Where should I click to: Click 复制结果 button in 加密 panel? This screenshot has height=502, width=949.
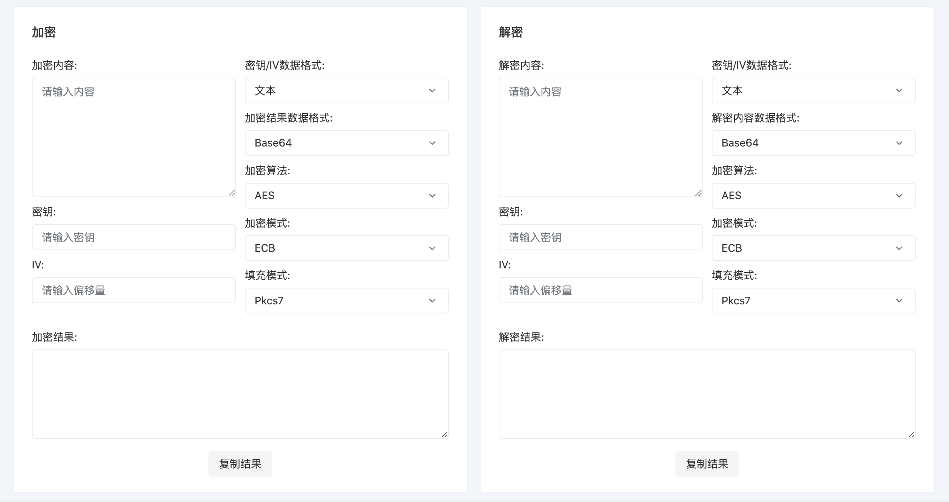point(240,464)
